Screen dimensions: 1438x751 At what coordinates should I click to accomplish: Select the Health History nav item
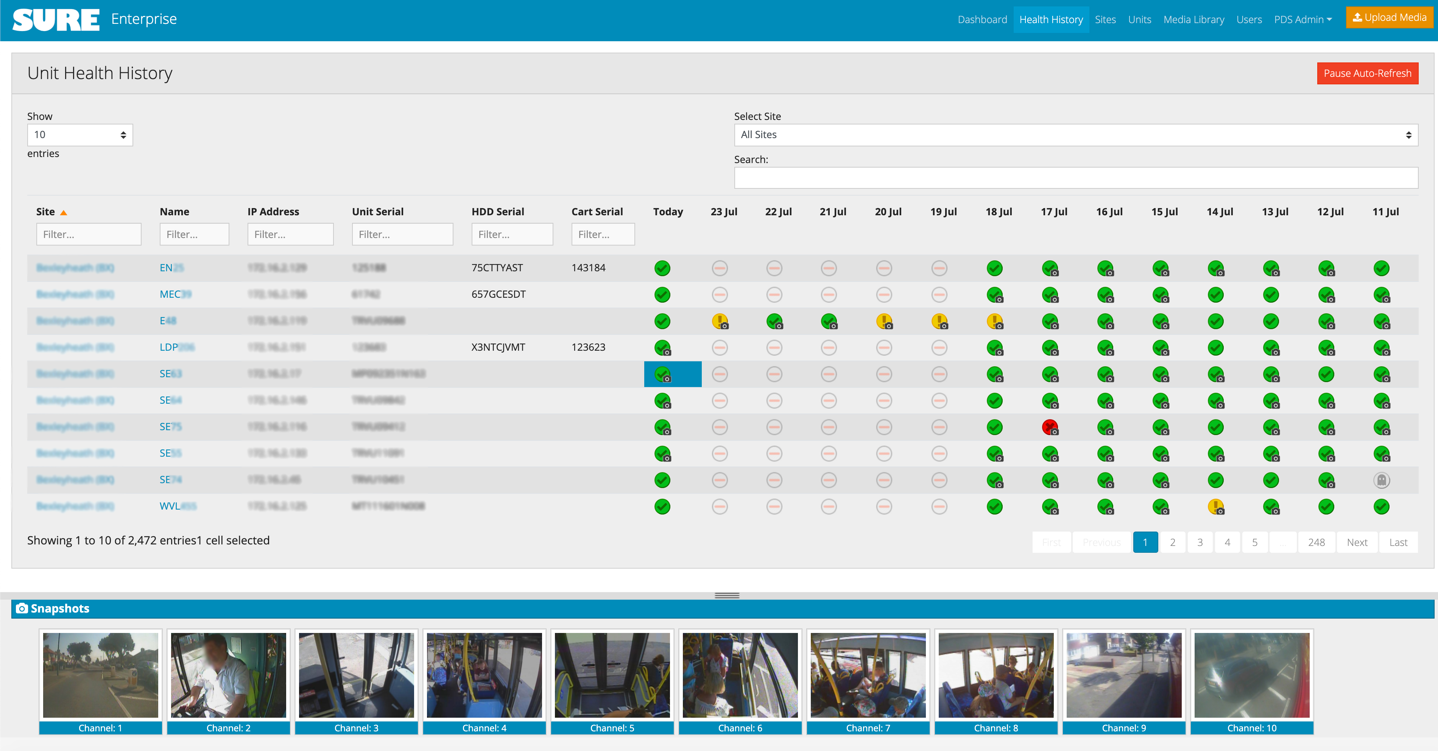click(1051, 20)
